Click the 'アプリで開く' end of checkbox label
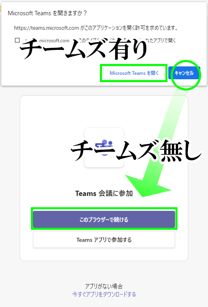 pyautogui.click(x=165, y=40)
